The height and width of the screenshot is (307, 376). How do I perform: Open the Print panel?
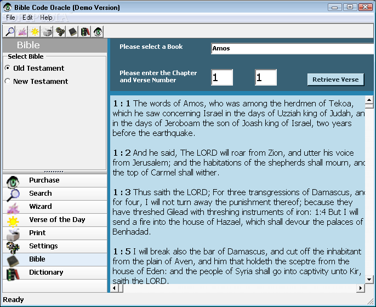tap(55, 234)
